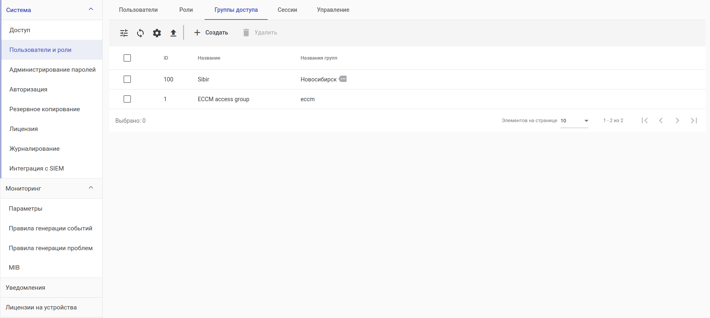This screenshot has width=710, height=318.
Task: Tick the select-all checkbox in table header
Action: (x=127, y=58)
